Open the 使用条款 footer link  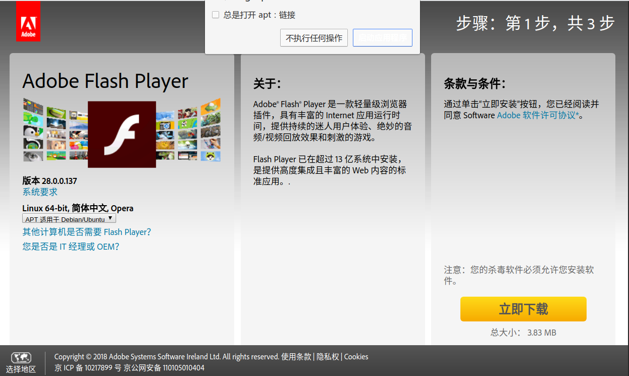pyautogui.click(x=296, y=357)
